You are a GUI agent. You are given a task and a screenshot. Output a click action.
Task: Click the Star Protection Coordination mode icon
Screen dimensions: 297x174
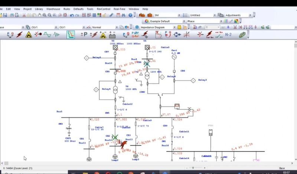pos(71,35)
